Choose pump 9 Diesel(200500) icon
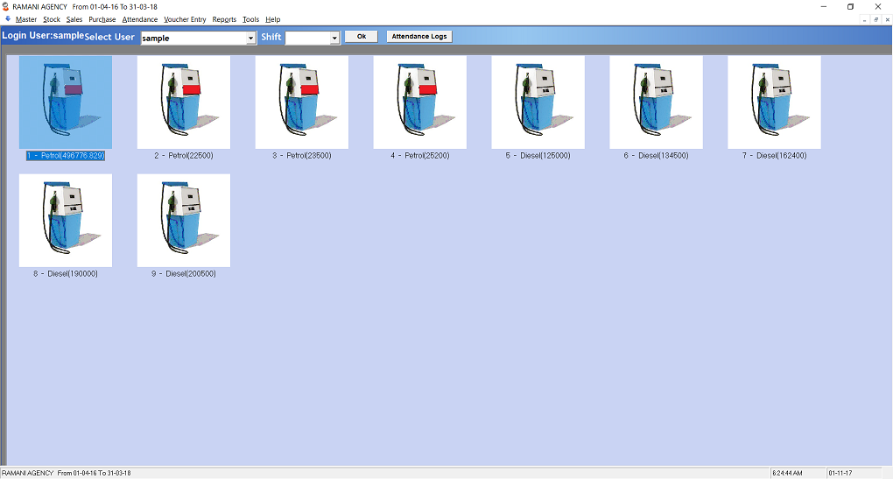 click(184, 220)
